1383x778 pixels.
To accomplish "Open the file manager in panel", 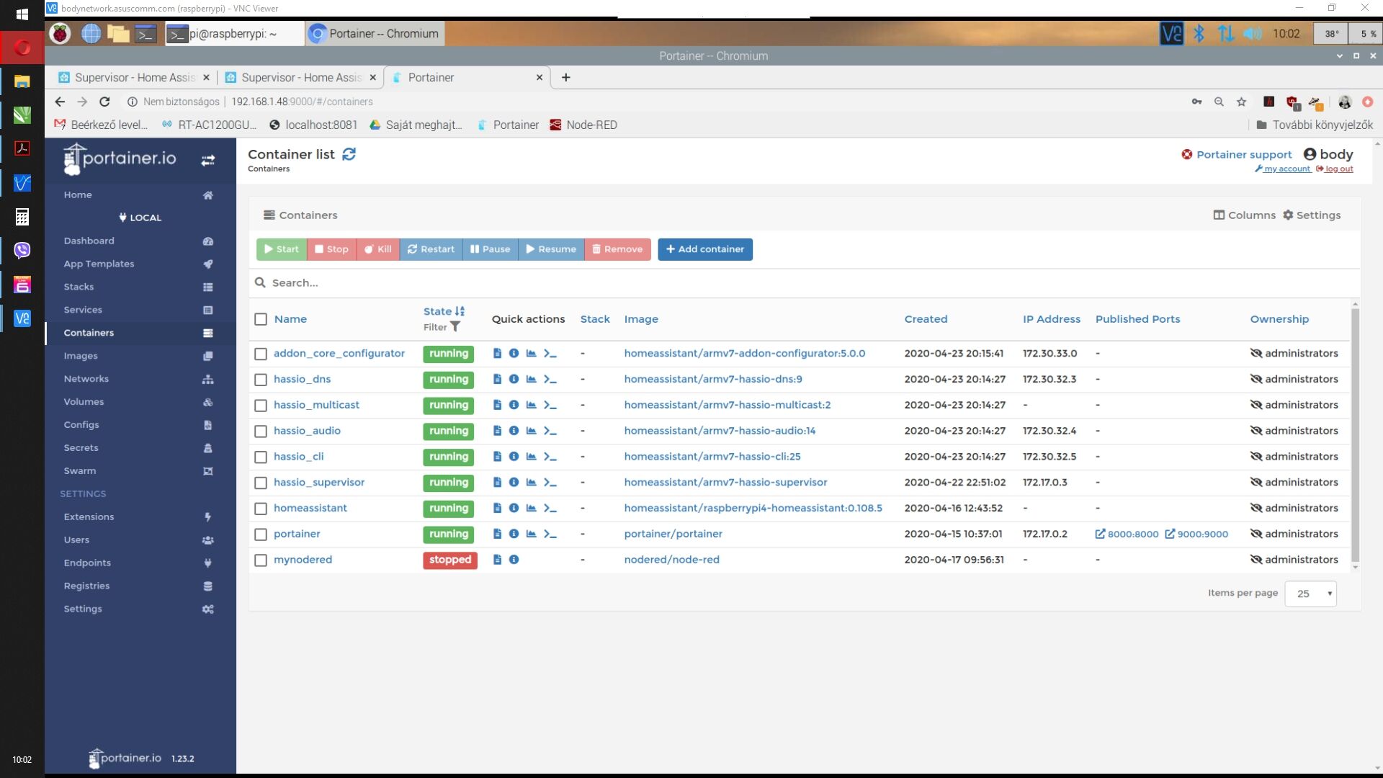I will tap(118, 33).
